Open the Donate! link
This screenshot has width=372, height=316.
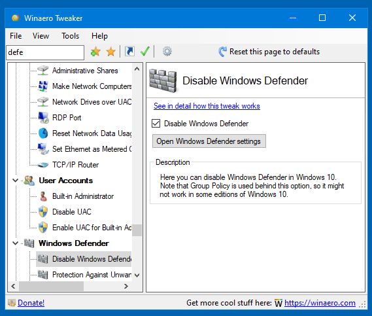(x=31, y=303)
